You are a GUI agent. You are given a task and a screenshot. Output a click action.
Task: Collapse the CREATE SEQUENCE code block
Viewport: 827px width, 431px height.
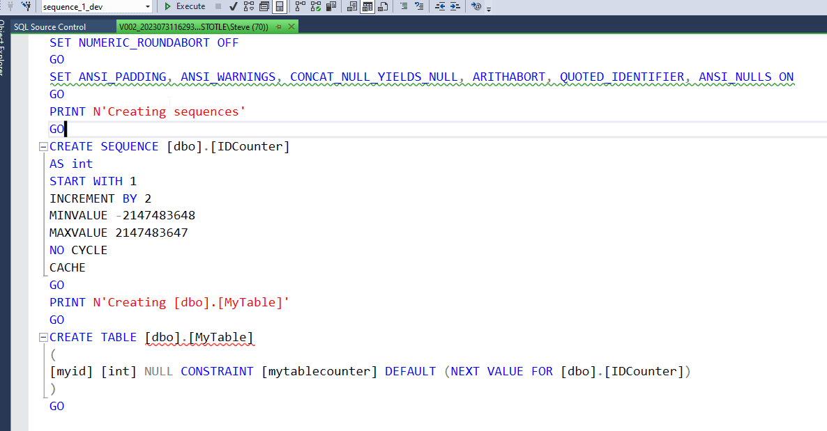pyautogui.click(x=43, y=146)
